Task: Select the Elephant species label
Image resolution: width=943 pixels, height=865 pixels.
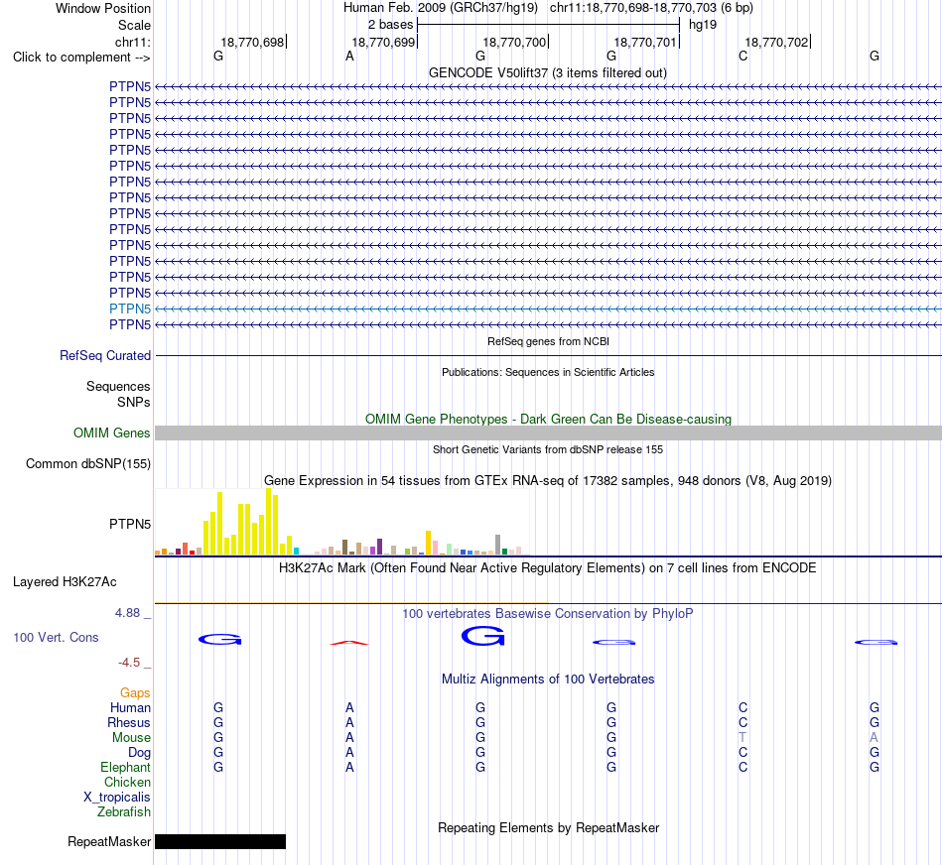Action: pyautogui.click(x=125, y=767)
